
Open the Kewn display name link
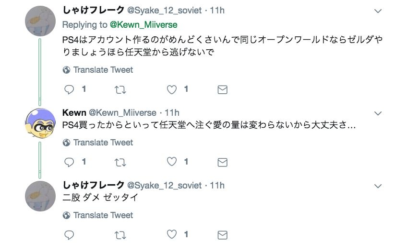click(74, 113)
